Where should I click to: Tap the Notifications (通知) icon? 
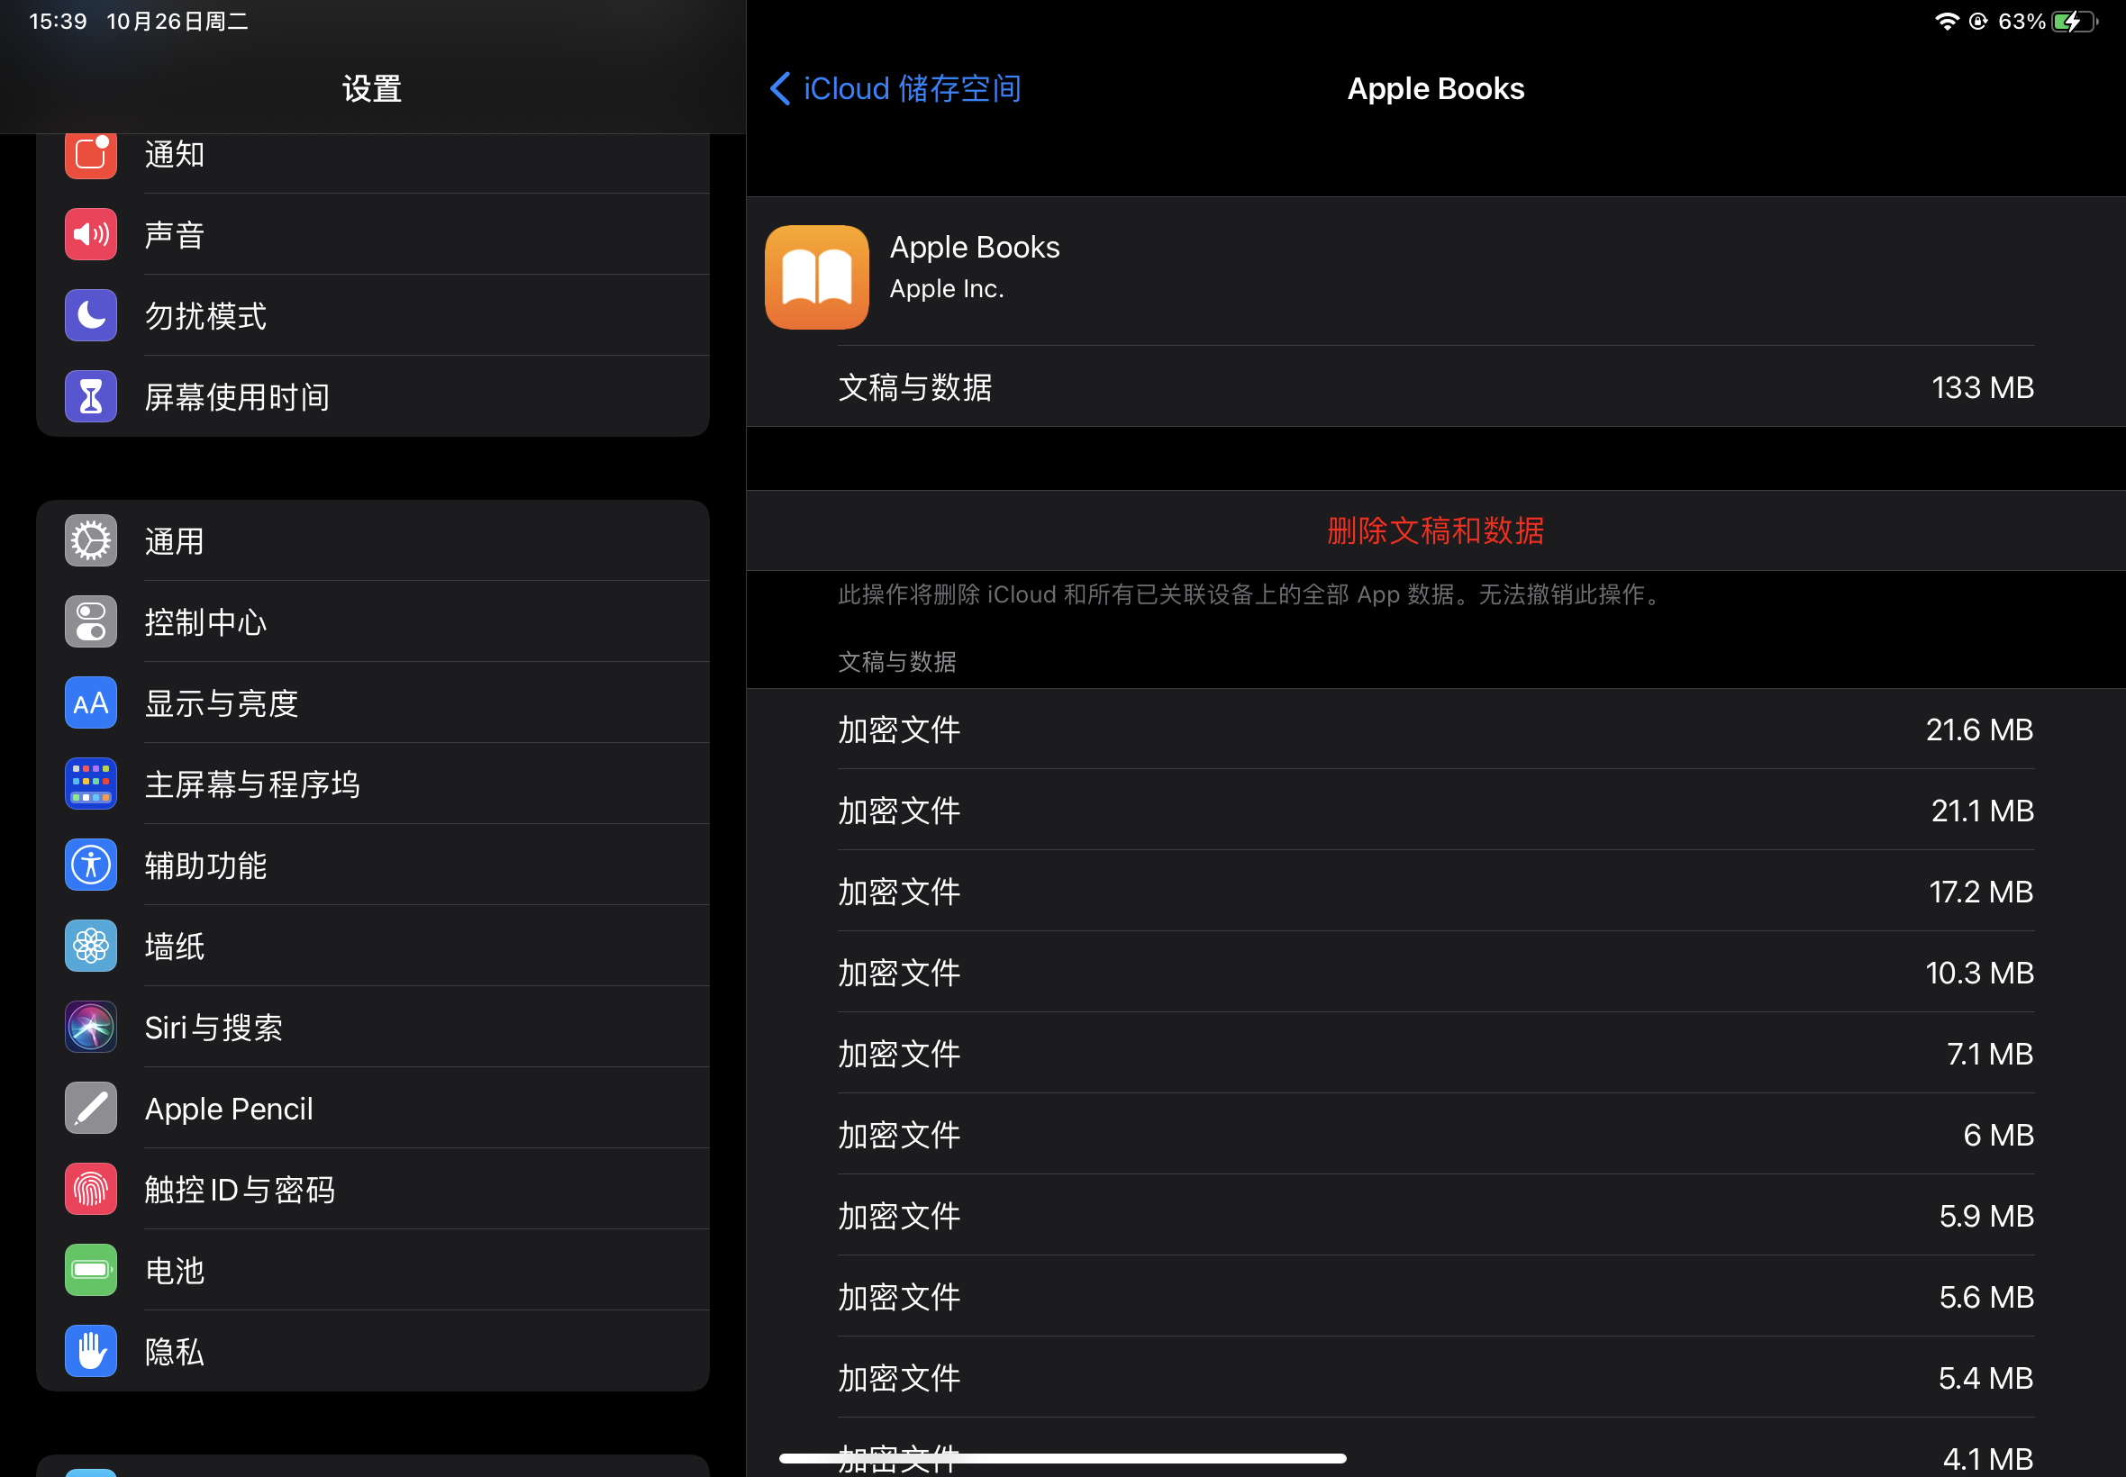(91, 154)
